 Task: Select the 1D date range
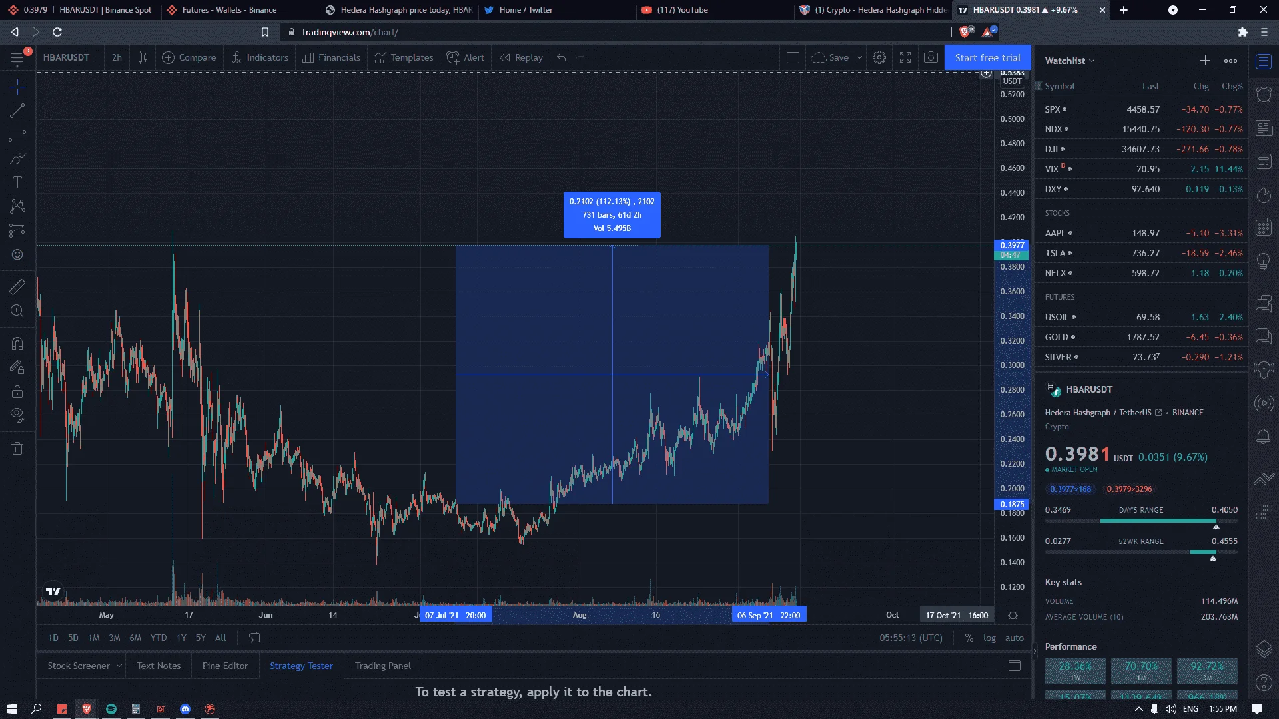pos(53,638)
